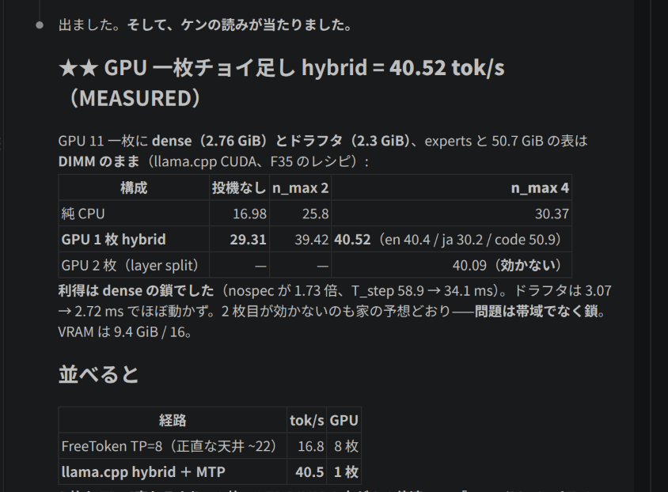This screenshot has height=492, width=668.
Task: Click the value 25.8 in 純 CPU row
Action: click(315, 214)
